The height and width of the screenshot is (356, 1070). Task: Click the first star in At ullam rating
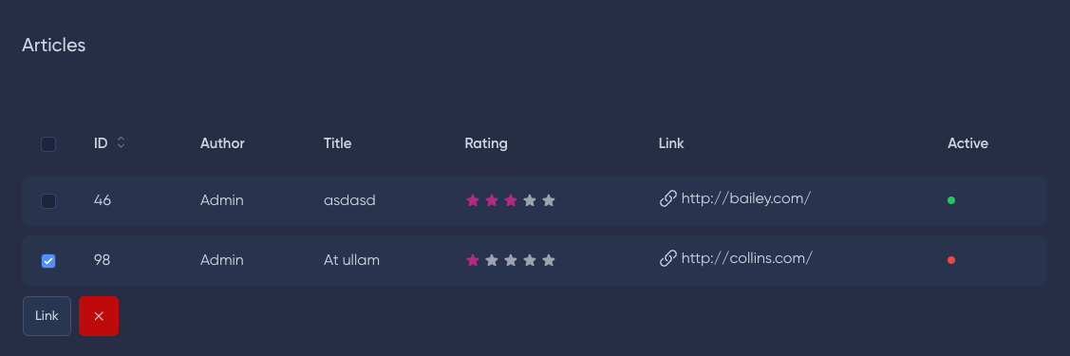tap(472, 260)
